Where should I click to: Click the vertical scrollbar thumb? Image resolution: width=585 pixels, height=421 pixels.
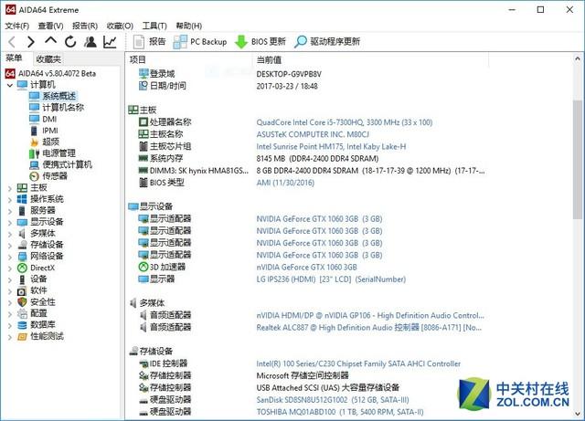(x=577, y=160)
